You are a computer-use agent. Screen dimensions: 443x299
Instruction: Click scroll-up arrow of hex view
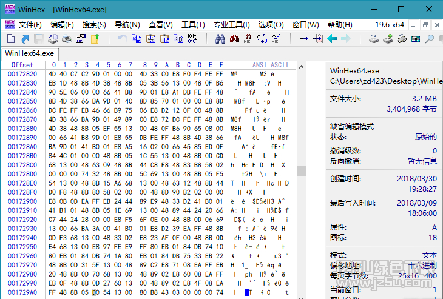coord(301,67)
